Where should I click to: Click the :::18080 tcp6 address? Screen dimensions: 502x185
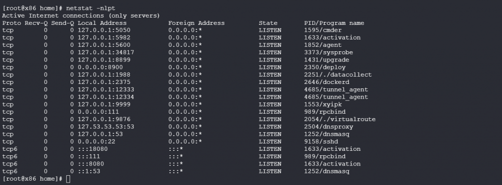(93, 149)
